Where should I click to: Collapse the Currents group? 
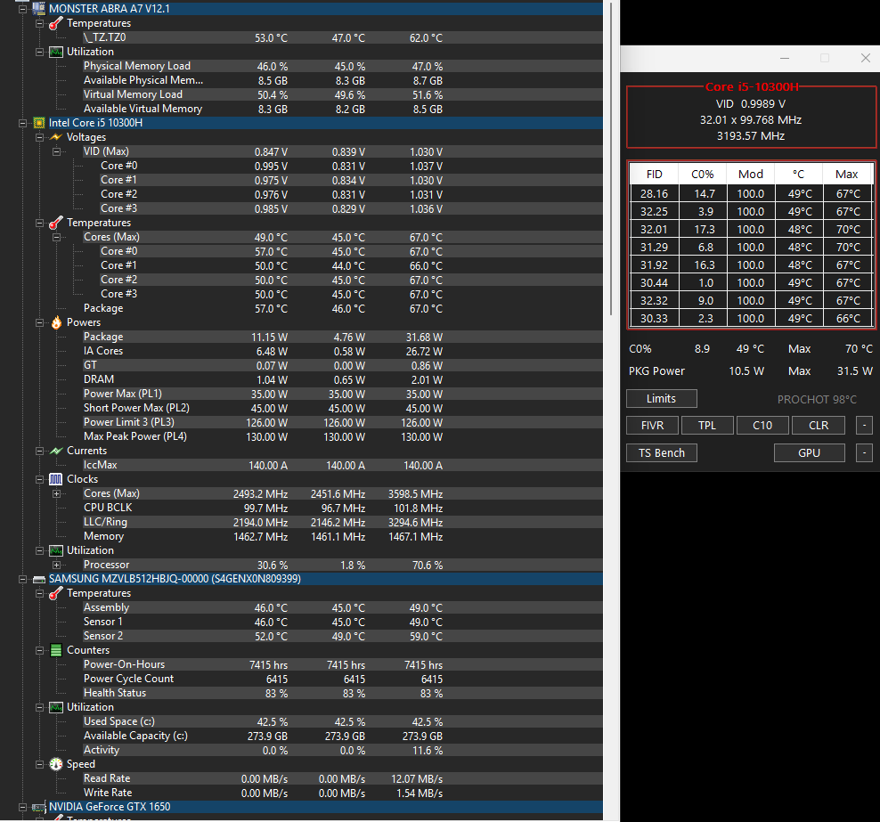coord(39,452)
